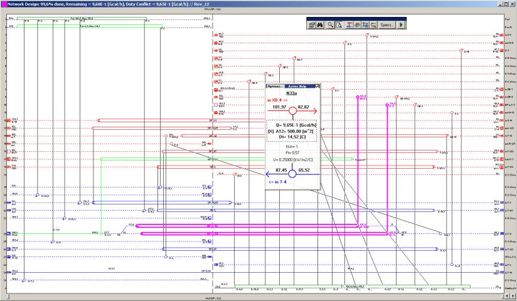Click the N33a exchanger name link
517x301 pixels.
[292, 92]
